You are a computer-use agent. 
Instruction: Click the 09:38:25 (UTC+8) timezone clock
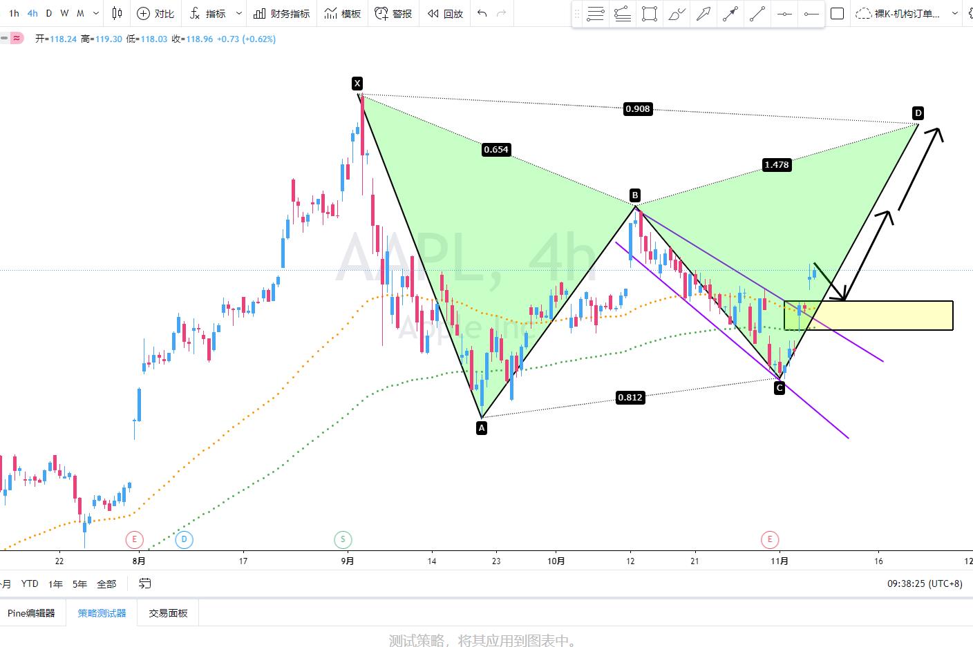coord(925,583)
